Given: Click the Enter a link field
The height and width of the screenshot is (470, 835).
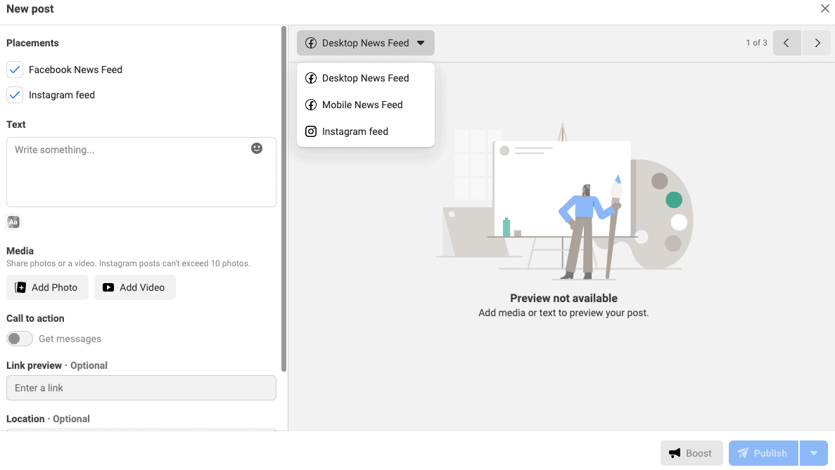Looking at the screenshot, I should pos(141,388).
